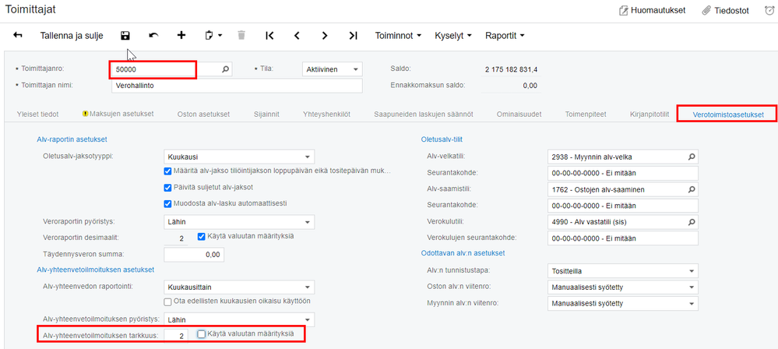The image size is (778, 349).
Task: Save with the floppy disk icon
Action: tap(125, 35)
